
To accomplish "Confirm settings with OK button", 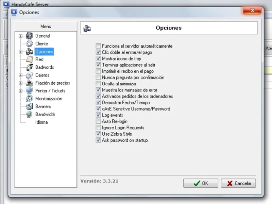I will coord(201,183).
